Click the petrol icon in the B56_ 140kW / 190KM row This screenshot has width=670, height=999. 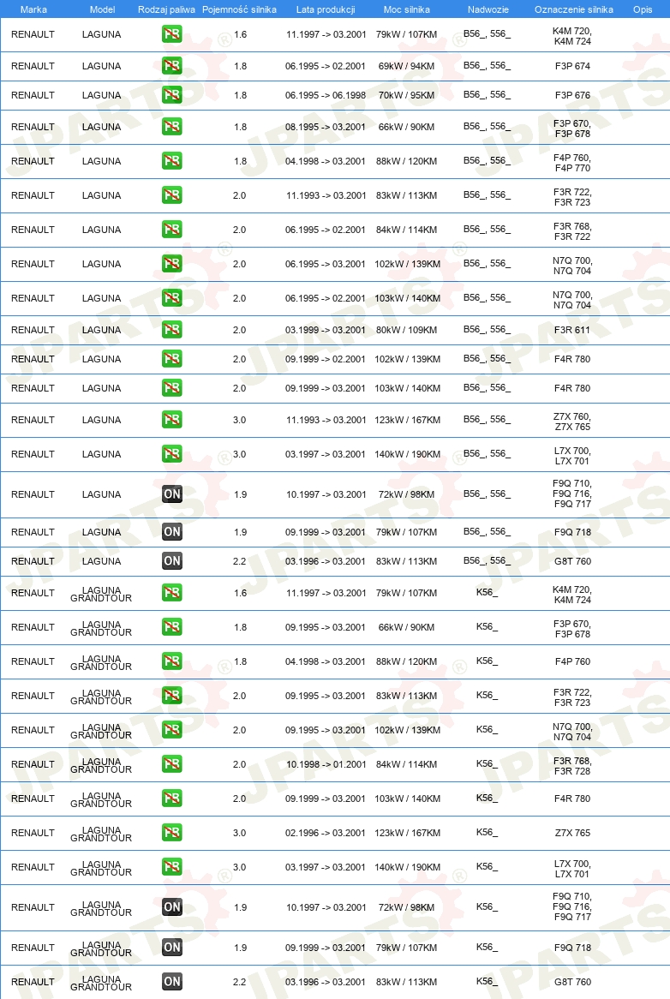[x=172, y=453]
